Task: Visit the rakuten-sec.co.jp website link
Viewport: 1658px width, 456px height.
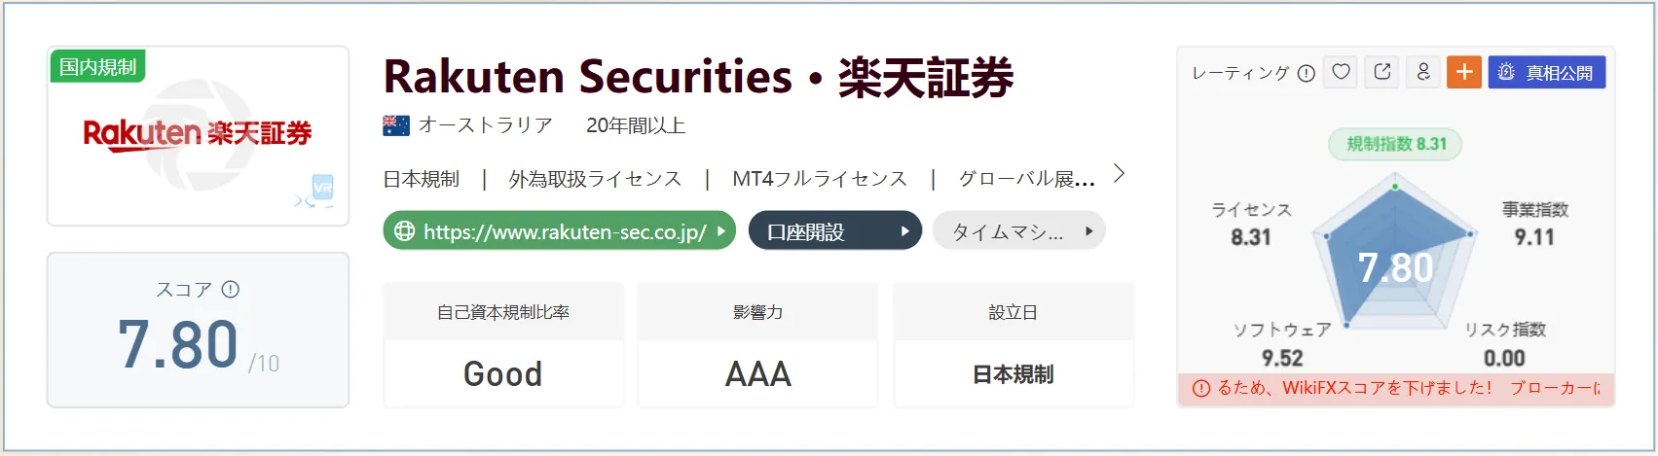Action: [x=560, y=230]
